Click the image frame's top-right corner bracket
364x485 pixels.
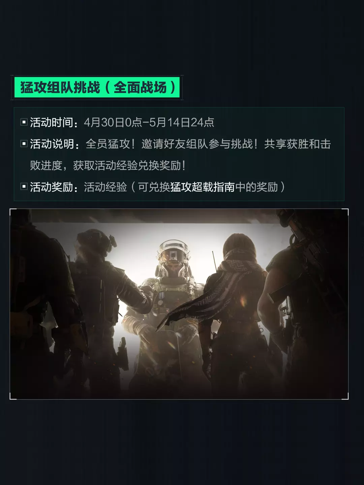(345, 212)
